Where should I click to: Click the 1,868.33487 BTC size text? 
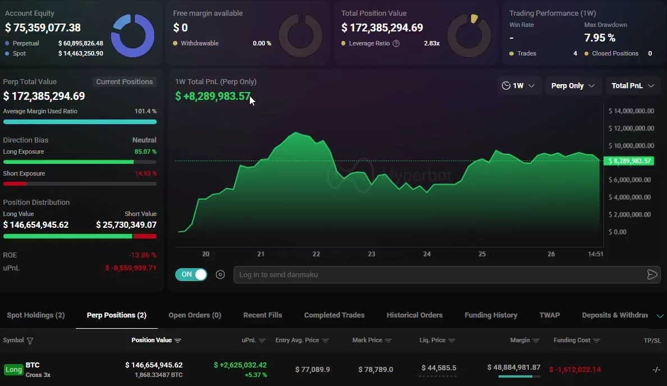[x=159, y=375]
